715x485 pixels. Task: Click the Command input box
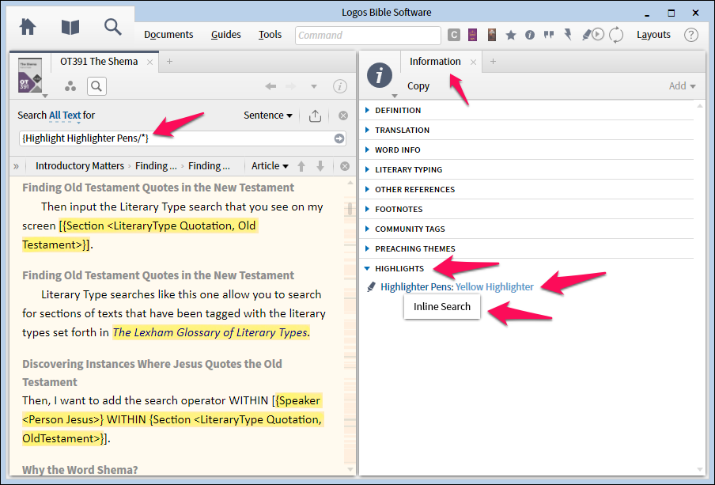pyautogui.click(x=368, y=35)
